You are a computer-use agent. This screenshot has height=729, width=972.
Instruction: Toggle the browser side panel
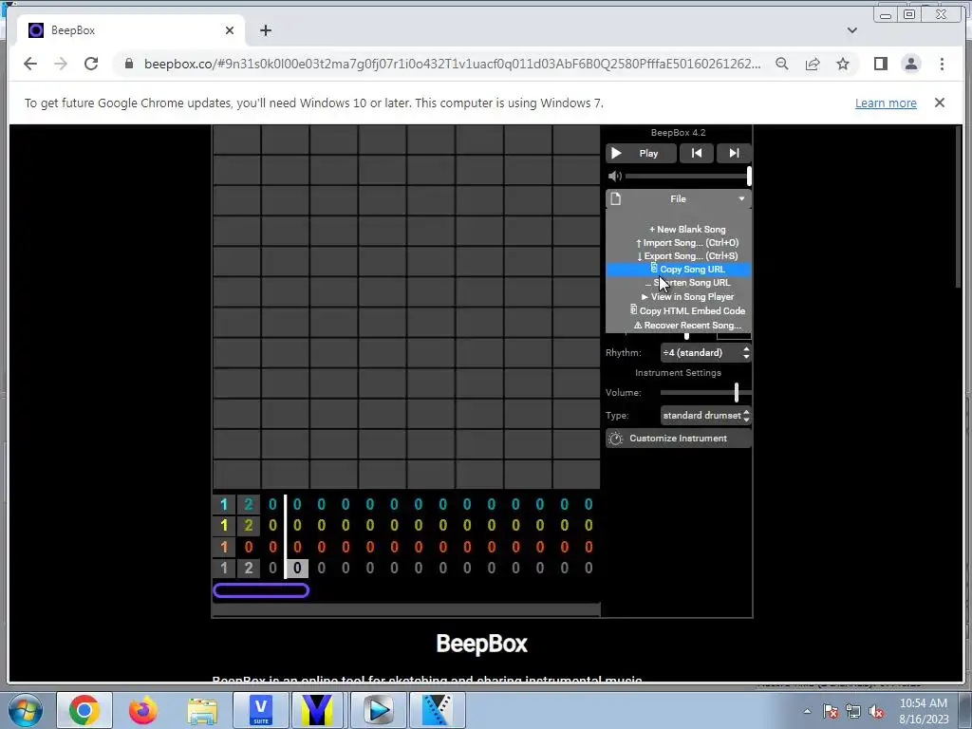tap(880, 64)
